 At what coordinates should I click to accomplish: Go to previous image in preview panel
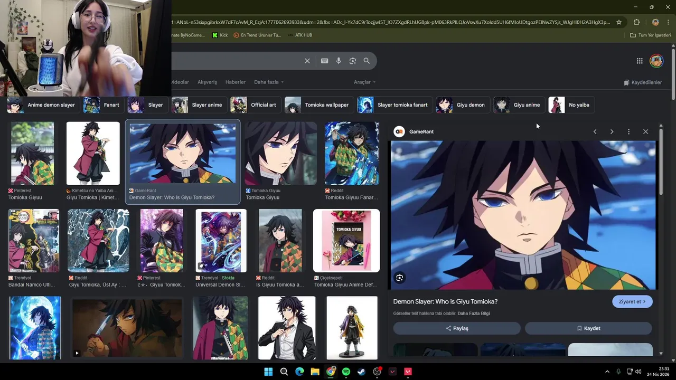(x=595, y=131)
